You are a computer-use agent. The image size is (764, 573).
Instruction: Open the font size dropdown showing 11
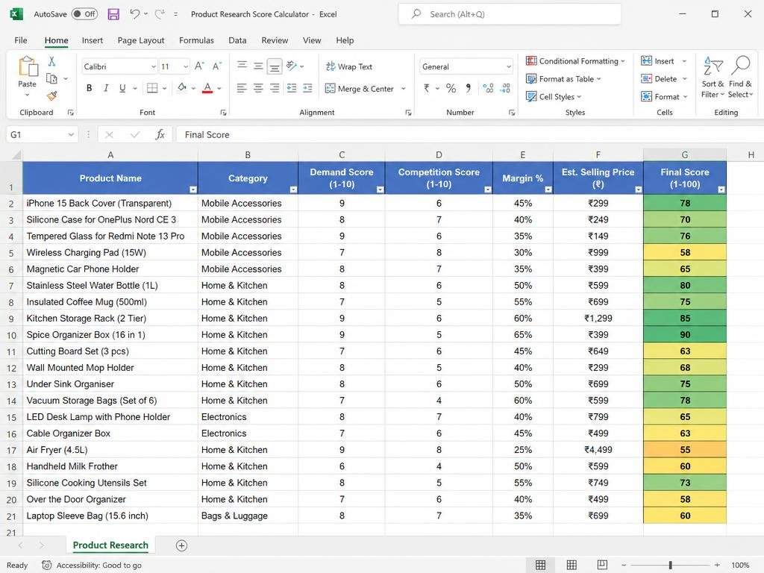186,66
